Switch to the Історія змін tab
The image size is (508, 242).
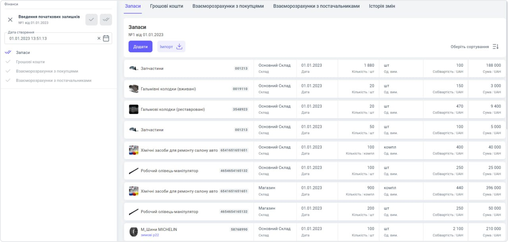tap(382, 6)
